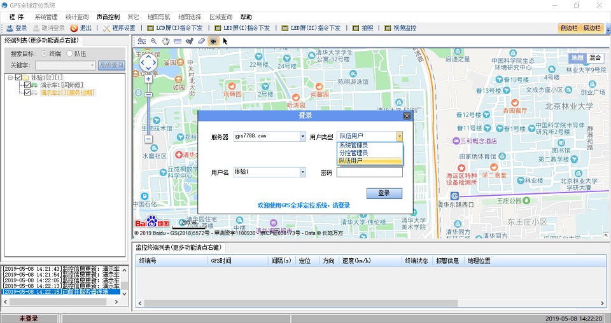Select the map zoom-in region tool

[142, 41]
